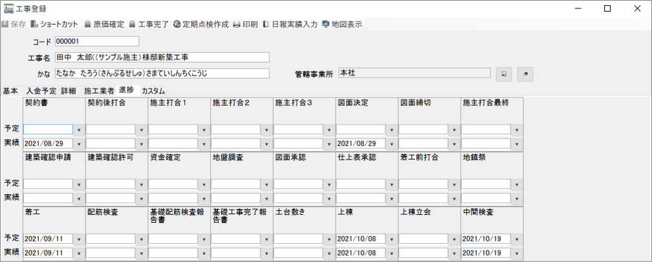652x262 pixels.
Task: Open 基礎配筋検査報告書 予定 date dropdown
Action: click(204, 239)
